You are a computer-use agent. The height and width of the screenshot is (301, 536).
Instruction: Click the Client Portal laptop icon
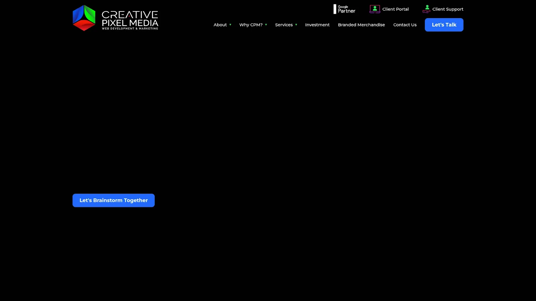coord(374,9)
